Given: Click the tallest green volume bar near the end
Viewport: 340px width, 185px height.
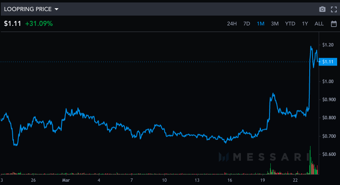Looking at the screenshot, I should point(310,160).
